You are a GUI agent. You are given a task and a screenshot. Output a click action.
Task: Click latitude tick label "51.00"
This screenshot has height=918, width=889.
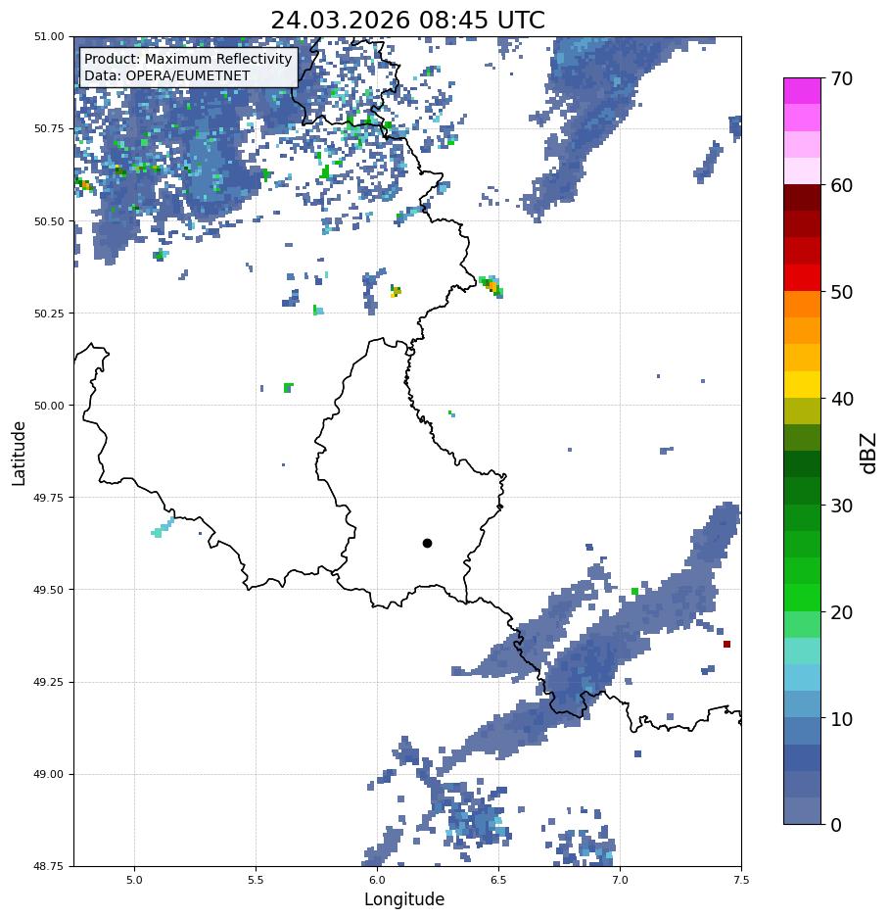pos(49,36)
